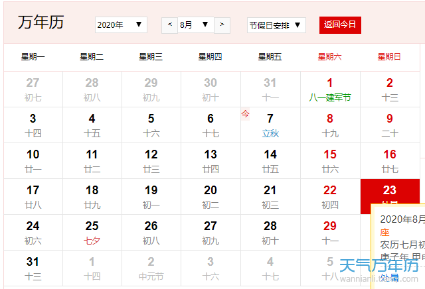Select August 3 十四
425x289 pixels.
(x=33, y=125)
